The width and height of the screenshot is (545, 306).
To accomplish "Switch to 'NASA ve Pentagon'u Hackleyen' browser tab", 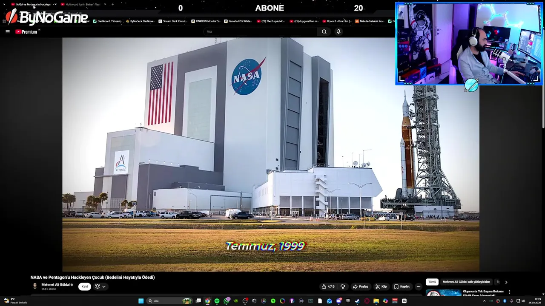I will 33,4.
